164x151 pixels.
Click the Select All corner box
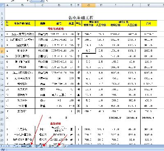pos(2,5)
